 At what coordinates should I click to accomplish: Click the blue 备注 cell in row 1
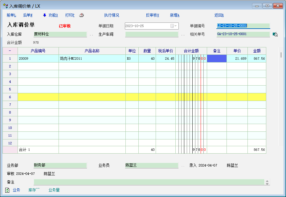tap(217, 58)
